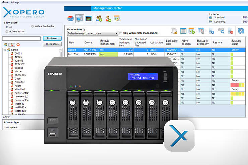Click the Clear filters button
Viewport: 248px width, 165px height.
click(x=52, y=44)
